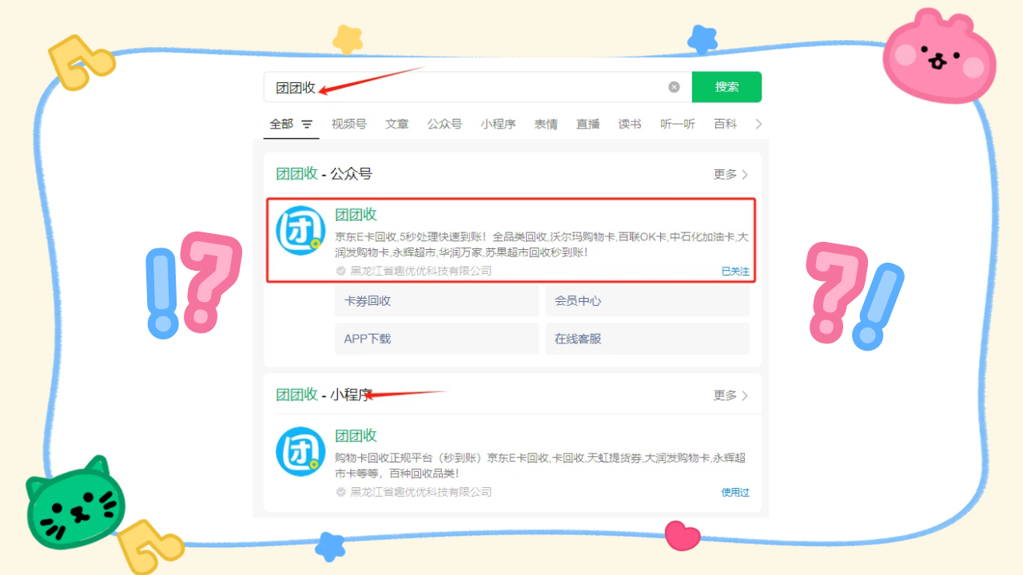Click the 使用过 label on the 小程序 result
1023x575 pixels.
click(735, 493)
